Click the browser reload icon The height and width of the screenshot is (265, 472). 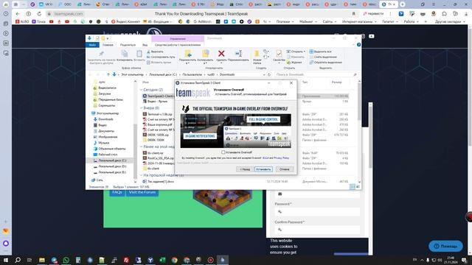pyautogui.click(x=39, y=14)
